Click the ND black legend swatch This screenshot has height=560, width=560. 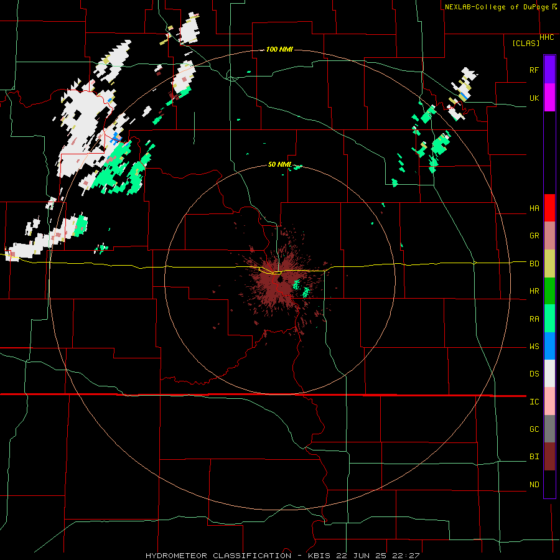coord(549,484)
